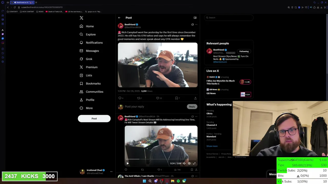Repost the Next Stream reply post
Image resolution: width=328 pixels, height=184 pixels.
pos(142,170)
